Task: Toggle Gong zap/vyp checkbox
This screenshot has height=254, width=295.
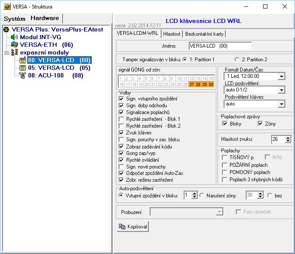Action: [x=121, y=153]
